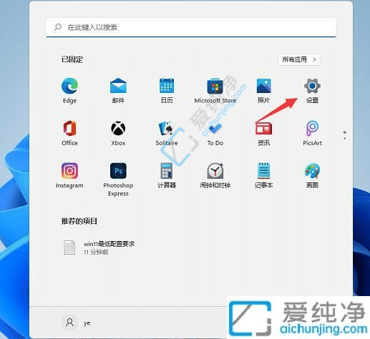
Task: Open the 照片 photos app
Action: click(x=263, y=91)
